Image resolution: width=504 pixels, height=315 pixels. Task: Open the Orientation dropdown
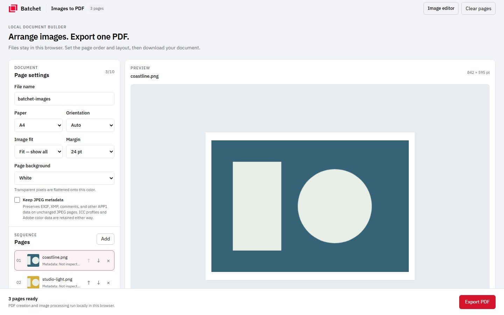(x=90, y=125)
